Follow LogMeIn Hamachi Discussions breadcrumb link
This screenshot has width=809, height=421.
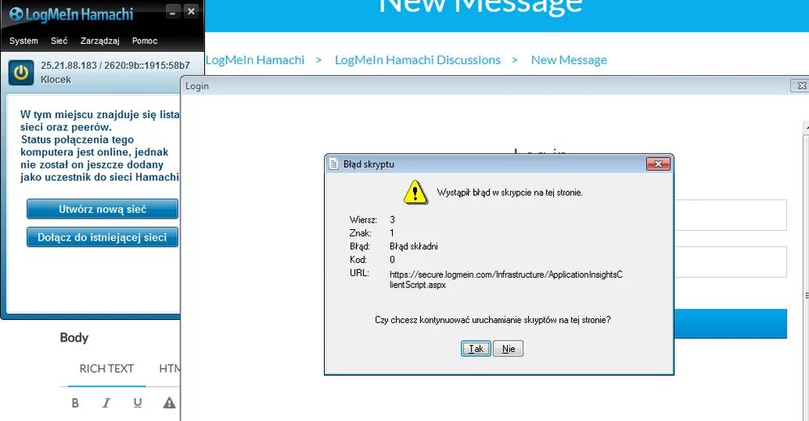(x=417, y=60)
